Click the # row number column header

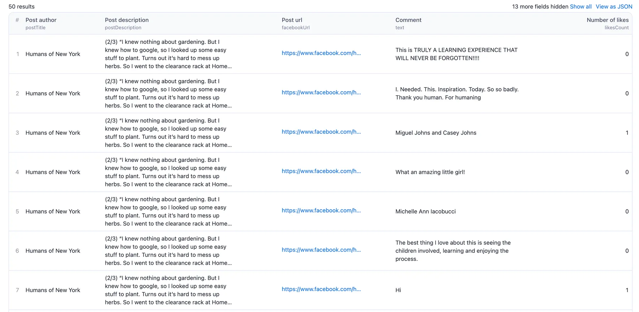tap(17, 20)
